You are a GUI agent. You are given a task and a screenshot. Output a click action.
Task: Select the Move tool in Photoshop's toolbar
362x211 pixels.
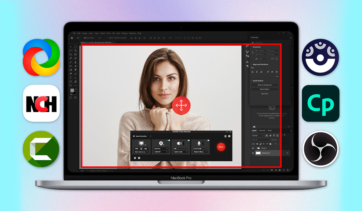click(71, 47)
